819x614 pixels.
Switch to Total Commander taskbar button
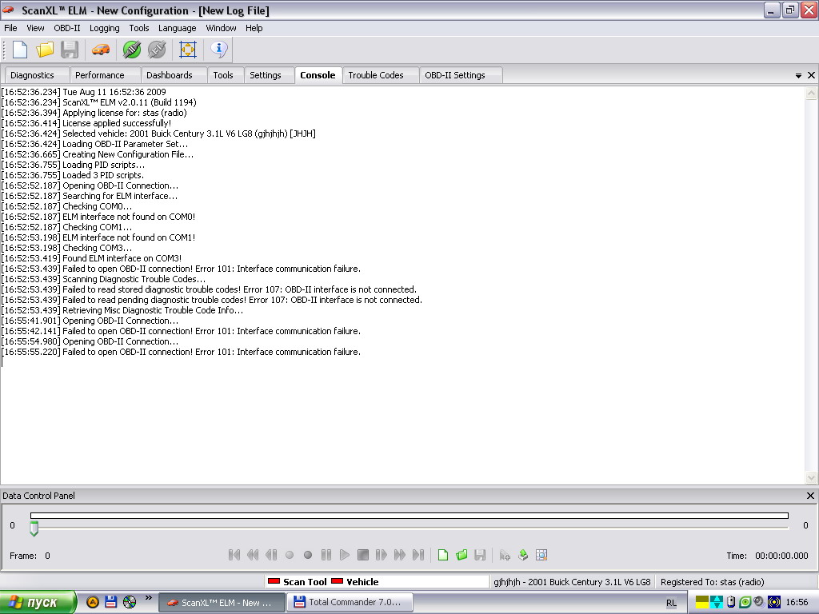pos(351,603)
